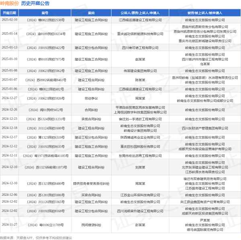The image size is (241, 240).
Task: Click case number 苏0902诉前调8461号
Action: tap(46, 80)
